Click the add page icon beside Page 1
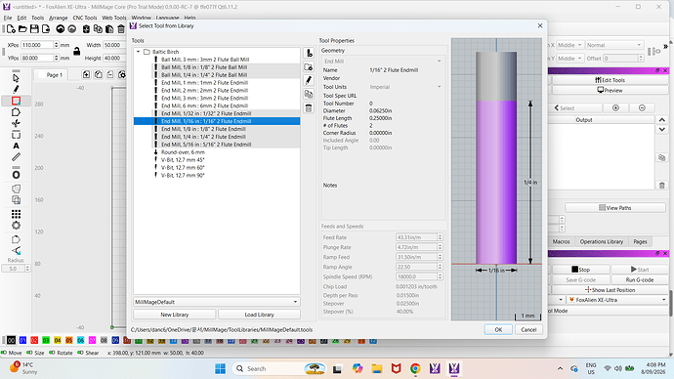 (86, 75)
